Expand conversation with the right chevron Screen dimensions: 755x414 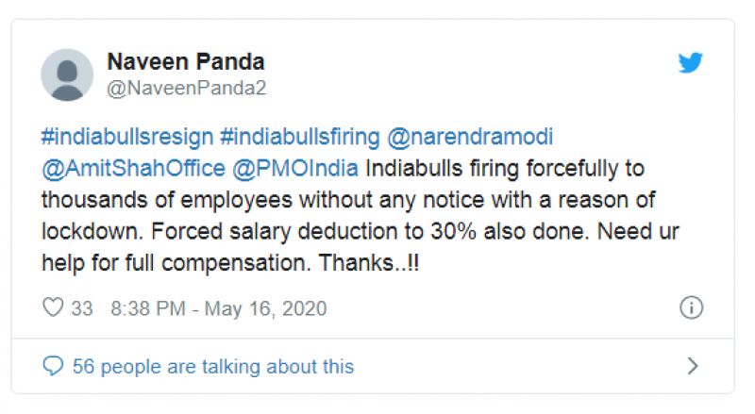click(693, 366)
